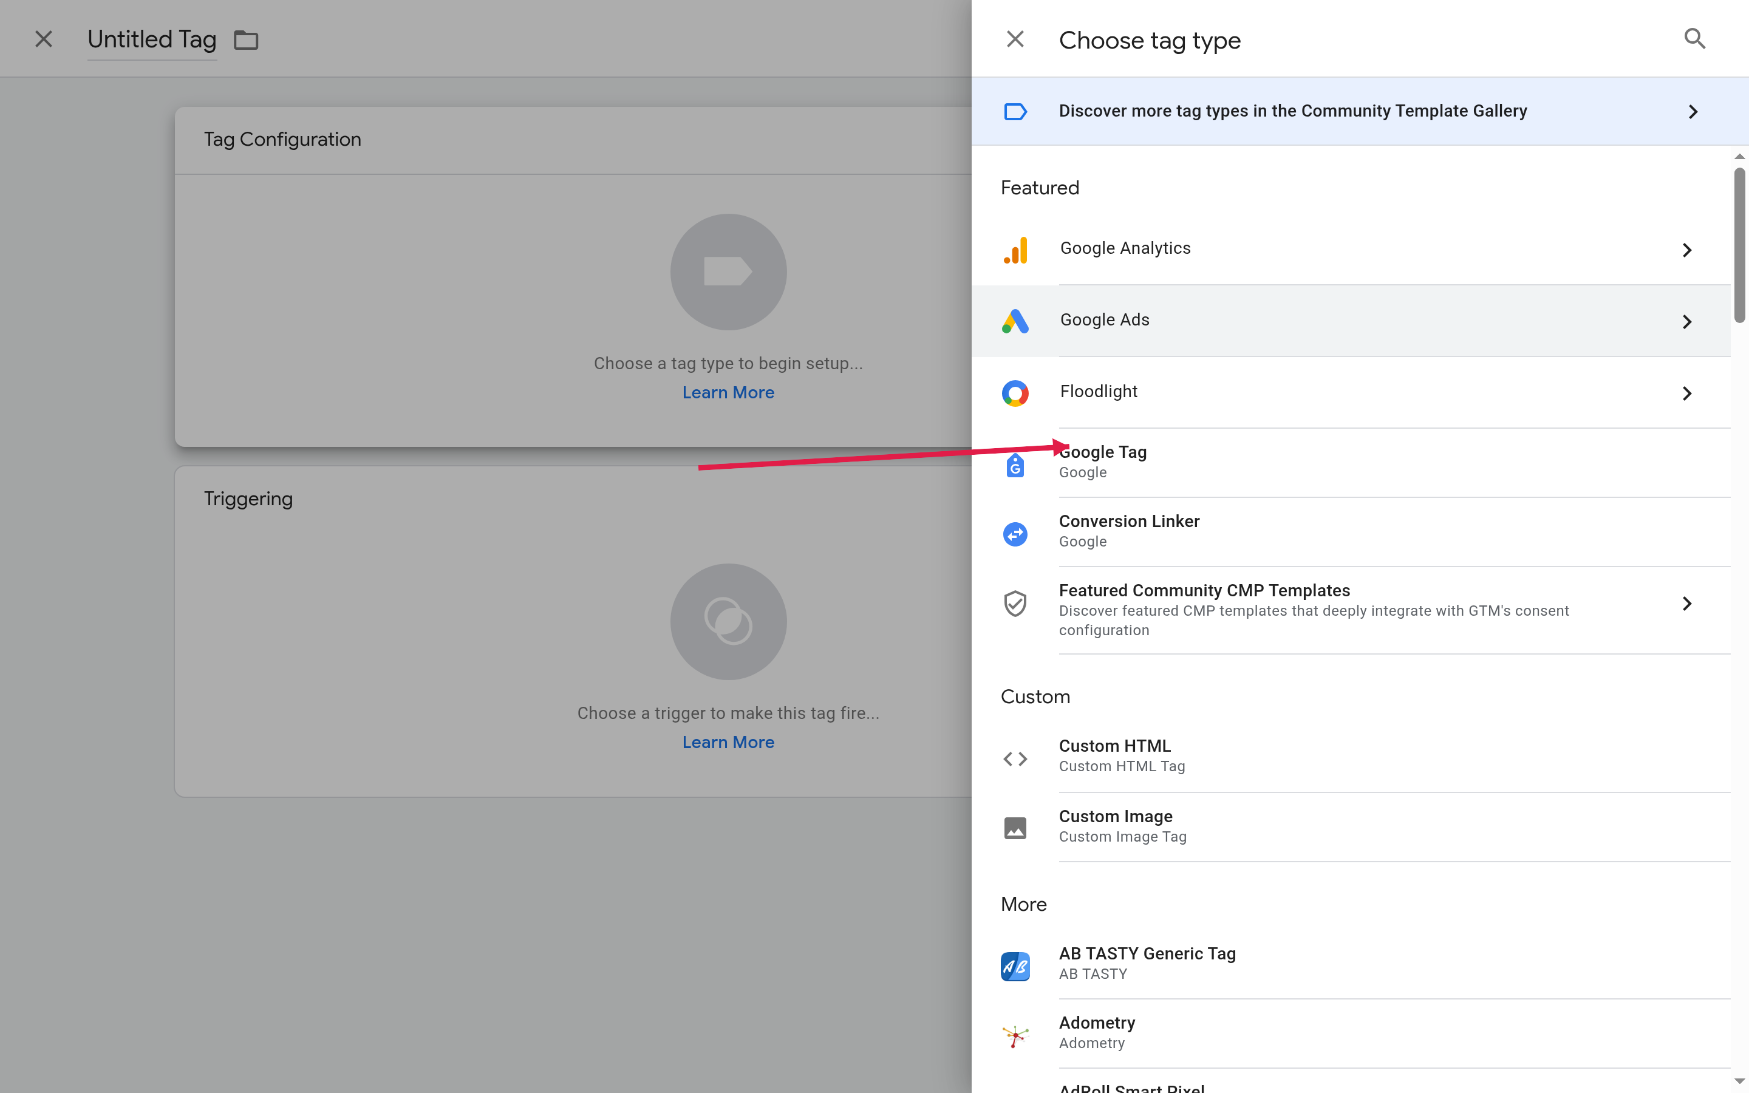Screen dimensions: 1749x1093
Task: Click 'Choose a tag type to begin setup...' text
Action: click(728, 364)
